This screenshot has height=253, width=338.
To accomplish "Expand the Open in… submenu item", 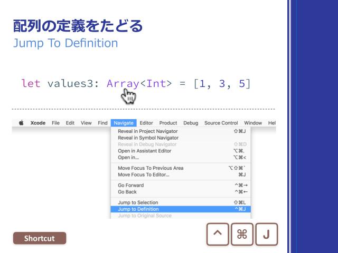I will [x=128, y=157].
